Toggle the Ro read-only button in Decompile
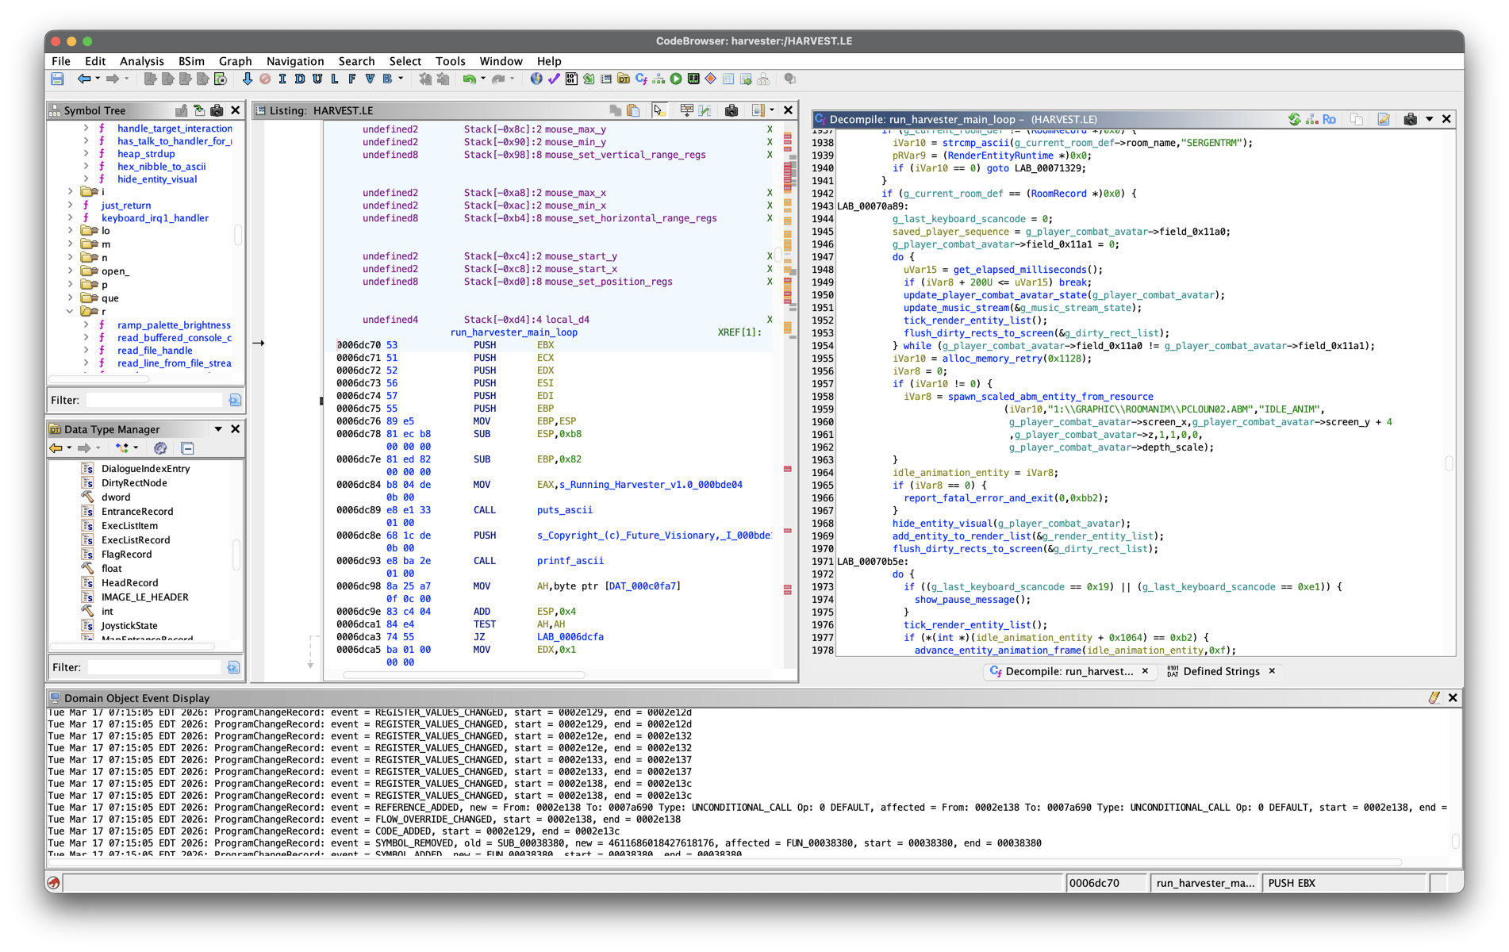Screen dimensions: 1509x952 [x=1329, y=119]
